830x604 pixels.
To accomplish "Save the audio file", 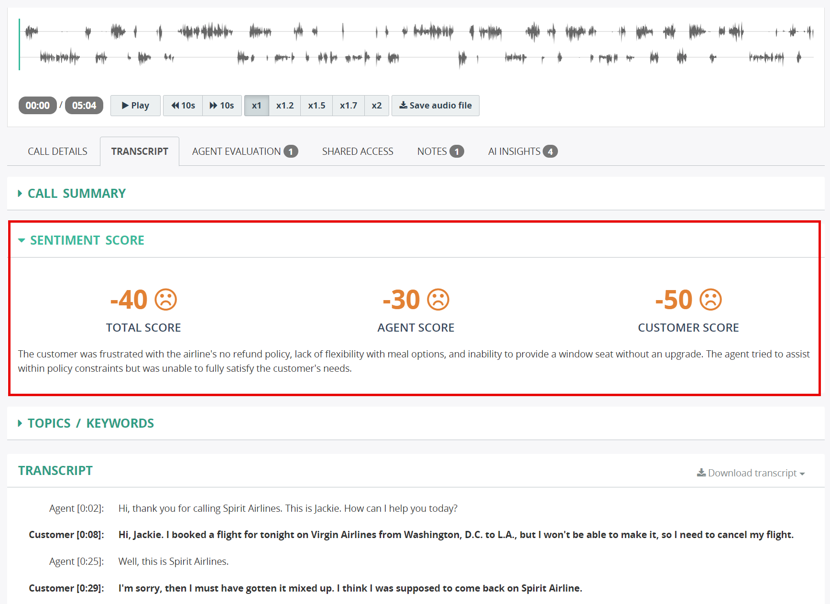I will pos(436,106).
